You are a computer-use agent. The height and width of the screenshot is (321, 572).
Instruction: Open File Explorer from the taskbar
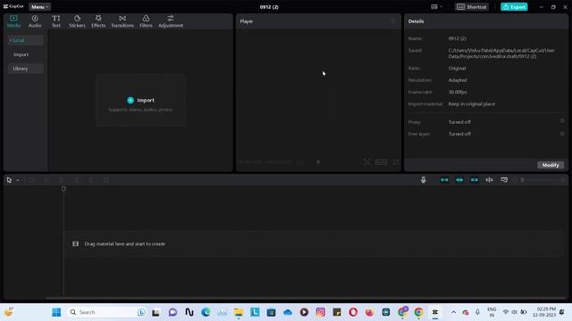click(239, 312)
